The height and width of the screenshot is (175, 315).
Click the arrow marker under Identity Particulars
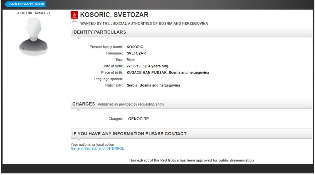tap(78, 38)
